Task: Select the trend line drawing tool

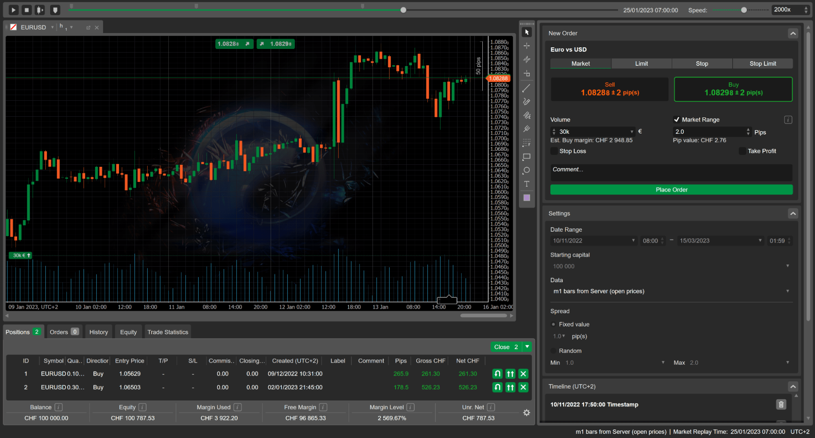Action: pos(527,88)
